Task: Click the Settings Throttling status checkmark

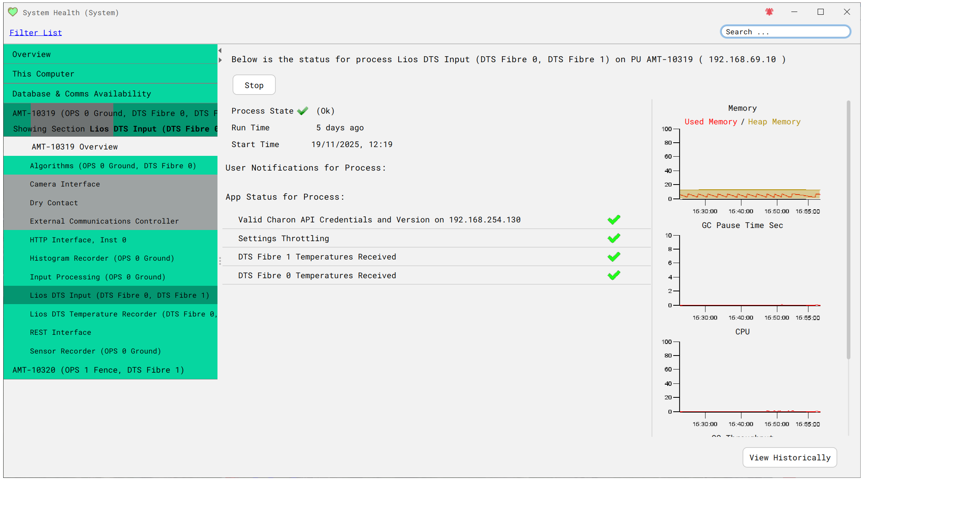Action: (x=613, y=238)
